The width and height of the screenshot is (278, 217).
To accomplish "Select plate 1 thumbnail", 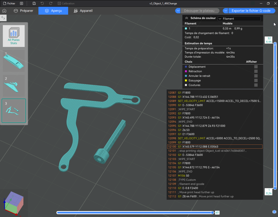I will coord(14,61).
